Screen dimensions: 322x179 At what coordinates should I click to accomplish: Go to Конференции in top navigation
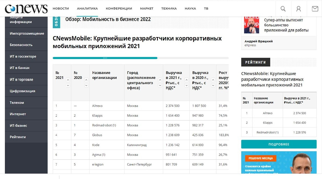pyautogui.click(x=119, y=9)
